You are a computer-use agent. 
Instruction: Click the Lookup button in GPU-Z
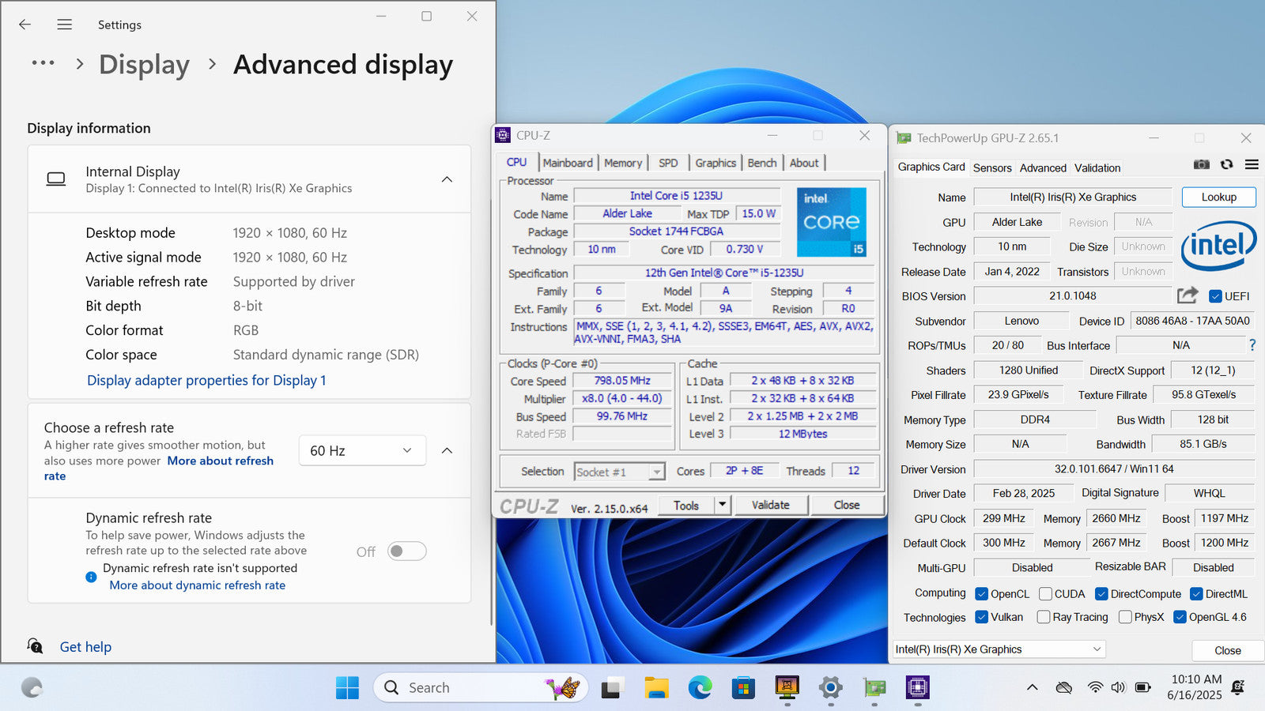(x=1218, y=197)
